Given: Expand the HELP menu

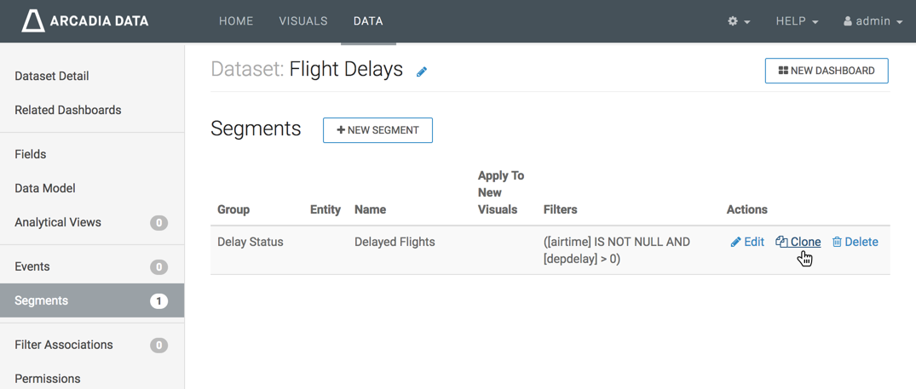Looking at the screenshot, I should [797, 21].
